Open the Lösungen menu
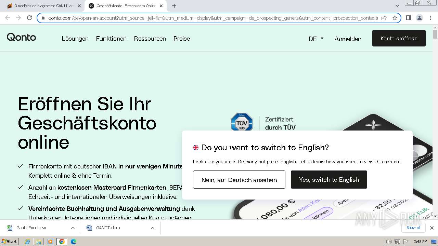Image resolution: width=438 pixels, height=246 pixels. click(x=75, y=39)
